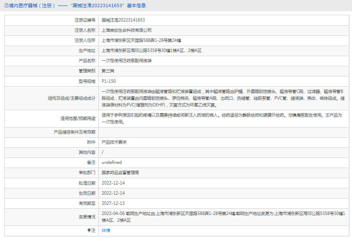The width and height of the screenshot is (352, 239).
Task: Click attachment value 产品技术要求
Action: point(114,142)
